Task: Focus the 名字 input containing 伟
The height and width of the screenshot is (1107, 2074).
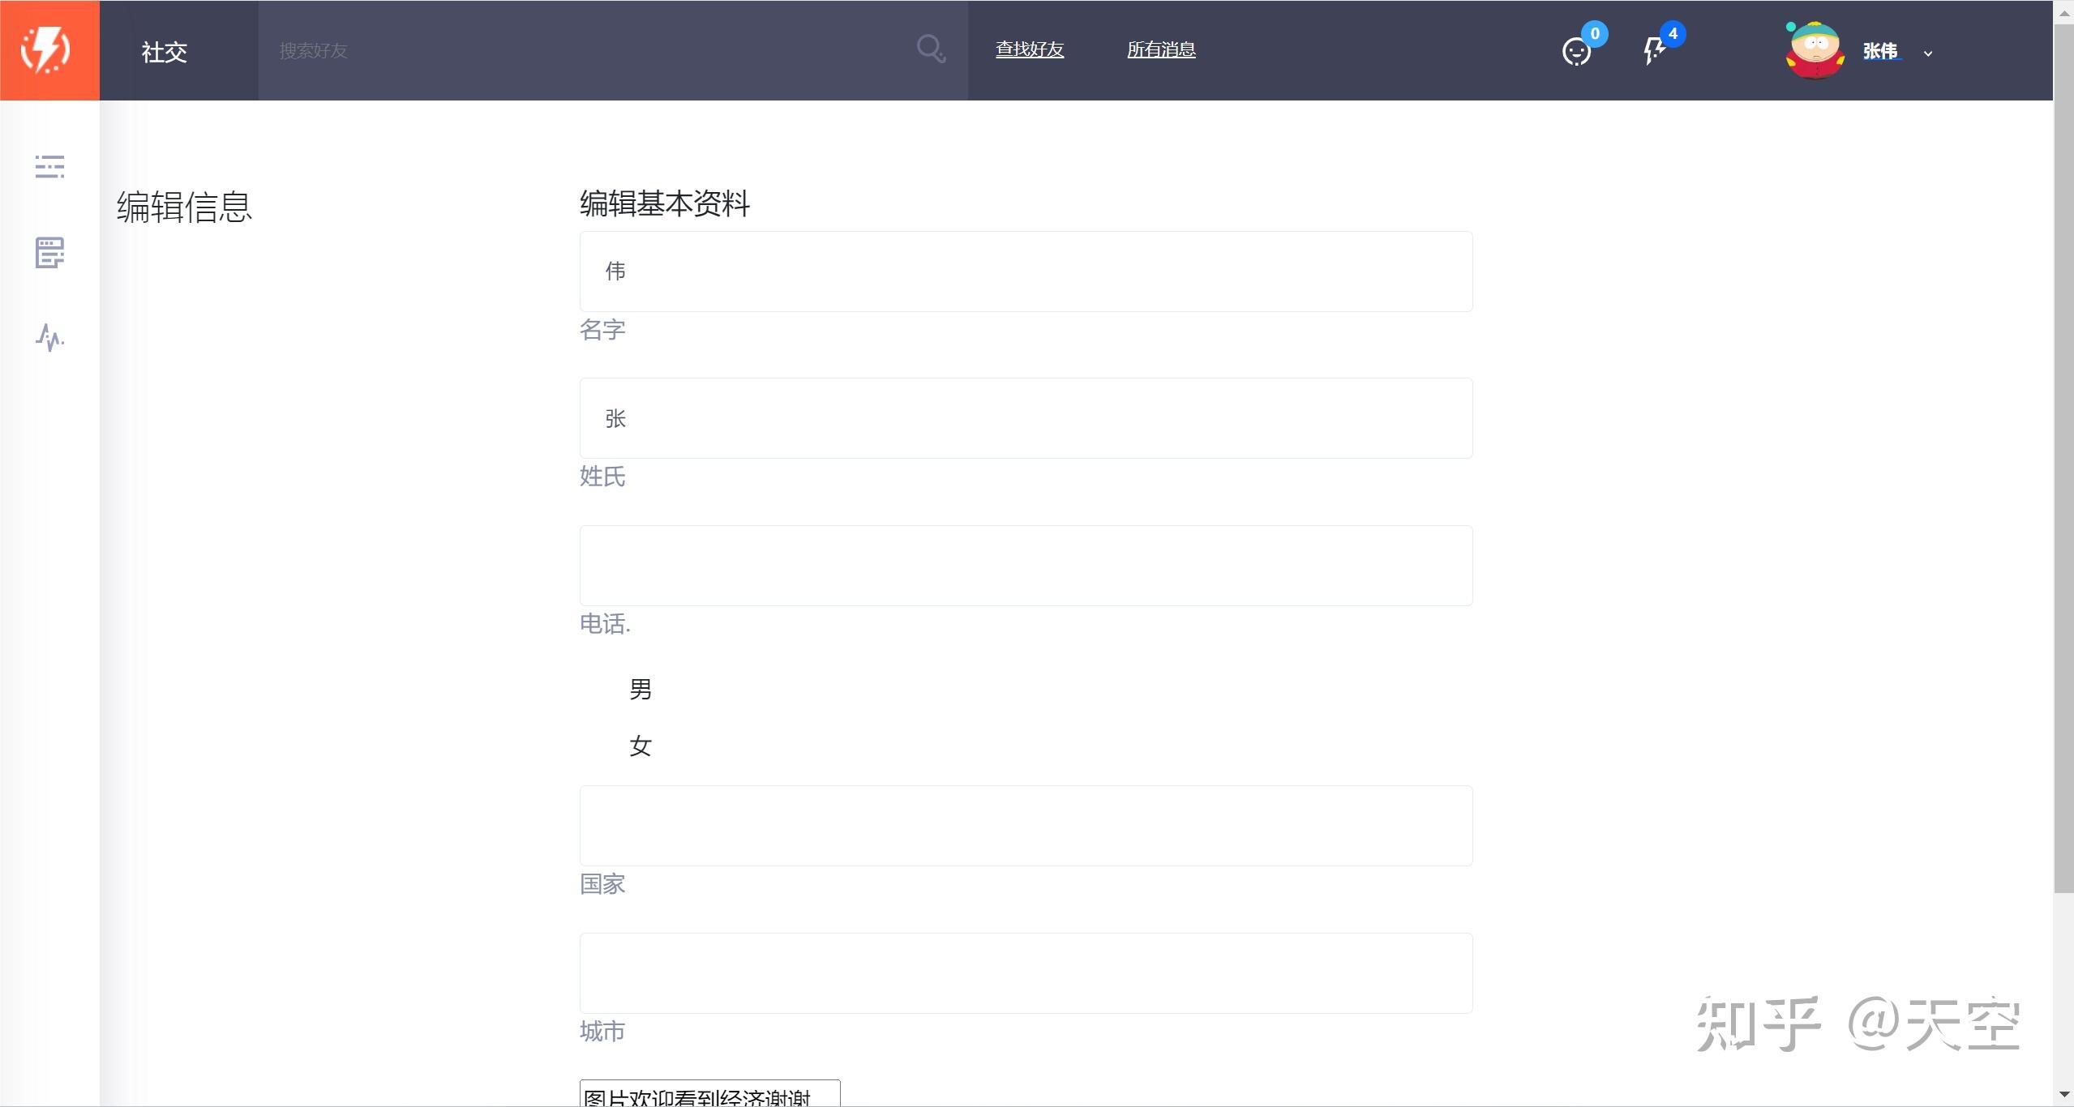Action: [1025, 271]
